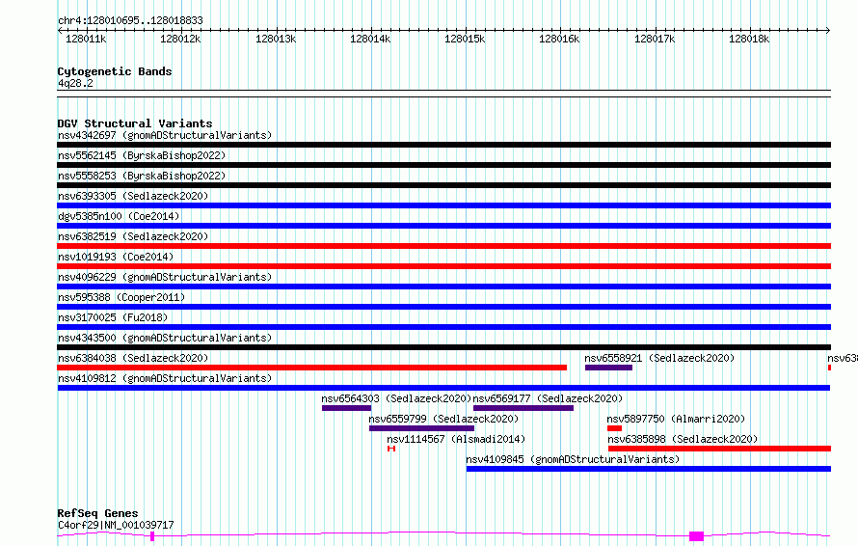Screen dimensions: 858x546
Task: Click the nsv4342697 black variant bar
Action: click(x=443, y=145)
